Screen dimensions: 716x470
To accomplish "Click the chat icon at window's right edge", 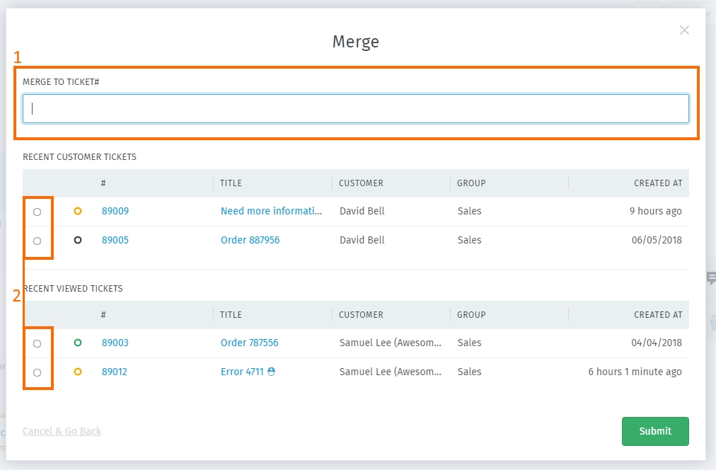I will click(711, 277).
